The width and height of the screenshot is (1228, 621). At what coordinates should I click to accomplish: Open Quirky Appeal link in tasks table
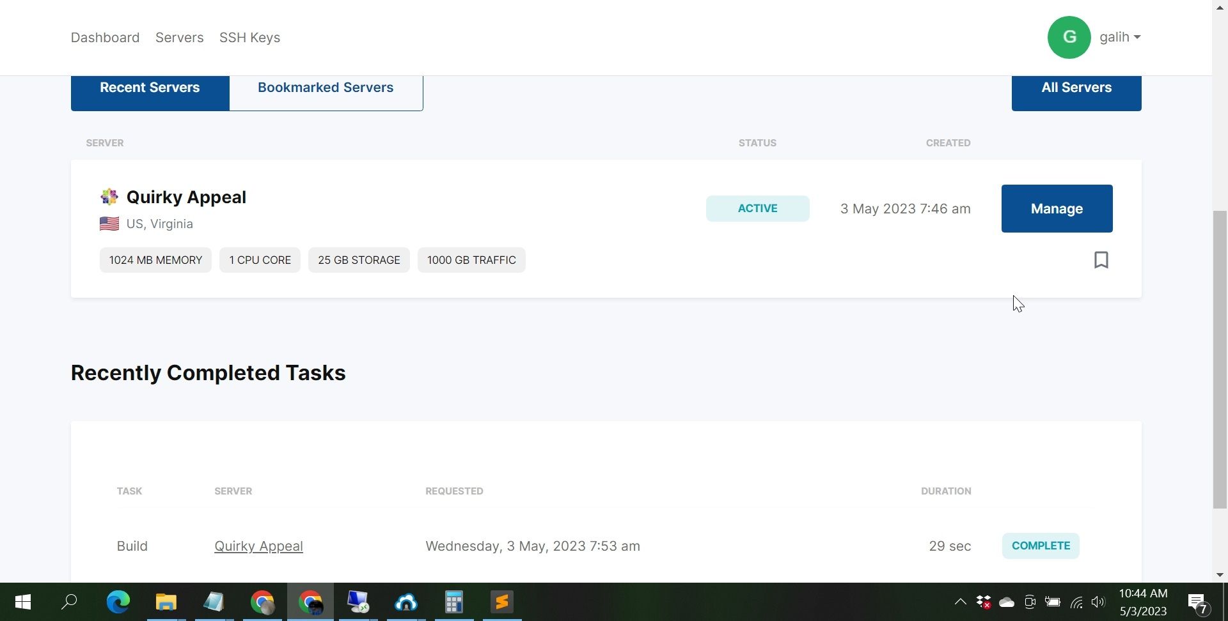(x=258, y=546)
